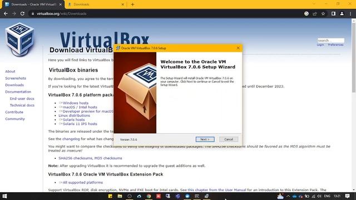Reload the virtualbox.org page
Image resolution: width=356 pixels, height=200 pixels.
pos(22,13)
